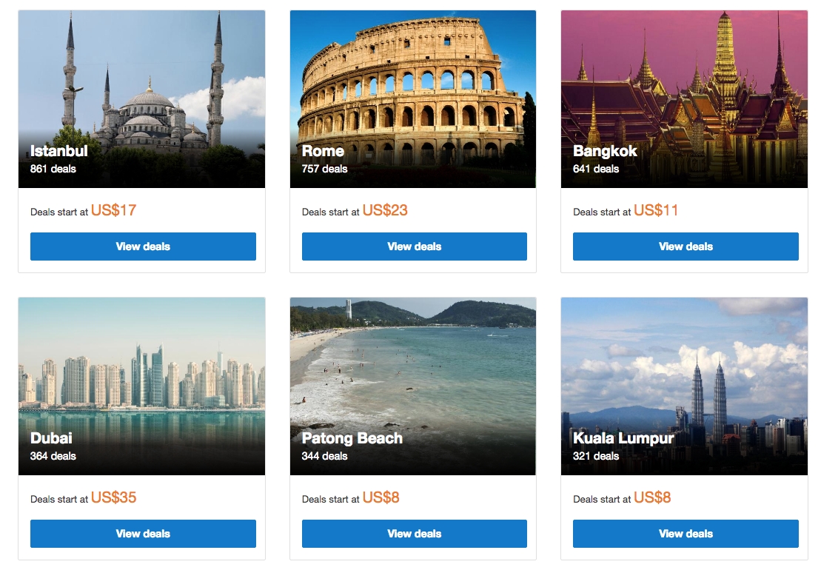Open View deals for Bangkok
The width and height of the screenshot is (821, 570).
click(x=686, y=247)
